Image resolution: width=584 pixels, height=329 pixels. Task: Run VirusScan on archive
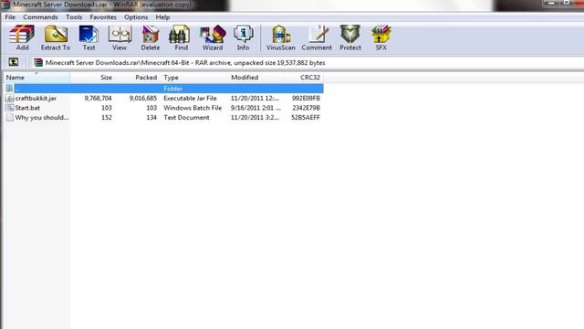tap(281, 37)
